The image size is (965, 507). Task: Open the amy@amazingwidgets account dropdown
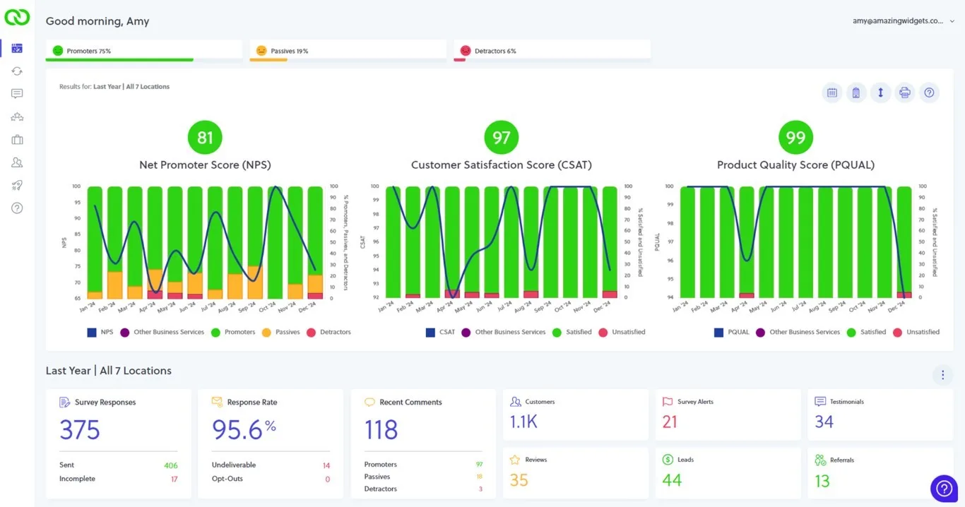[904, 21]
